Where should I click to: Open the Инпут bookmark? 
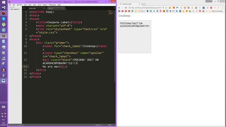(x=142, y=11)
